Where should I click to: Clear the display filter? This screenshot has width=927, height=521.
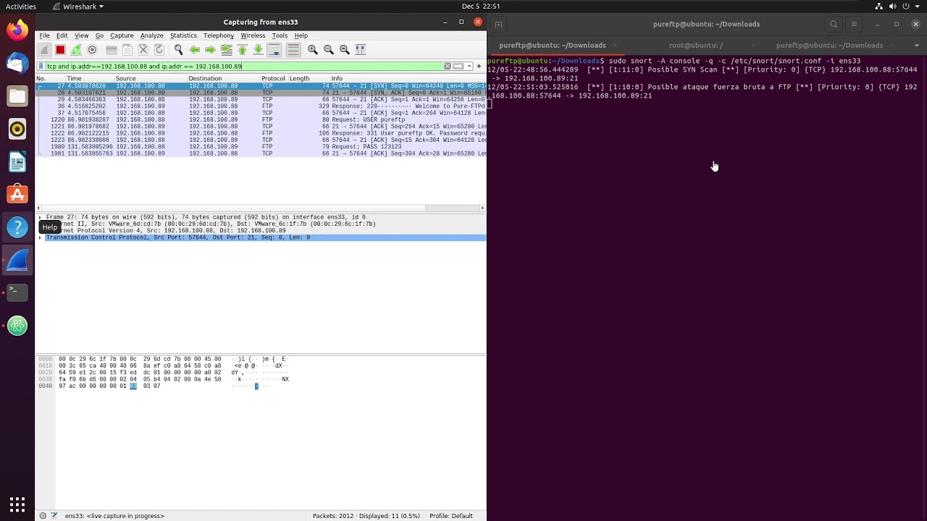tap(447, 66)
